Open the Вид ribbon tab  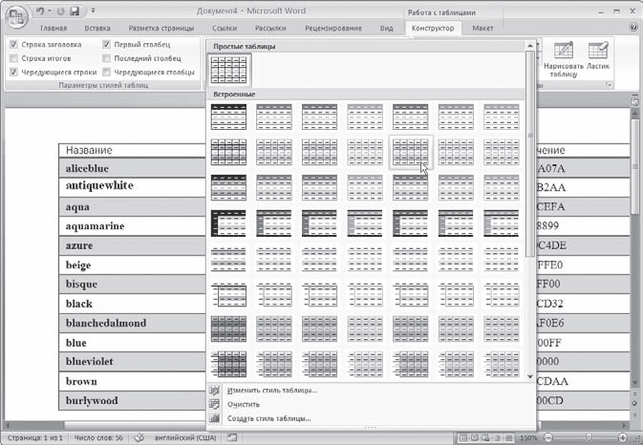[386, 28]
